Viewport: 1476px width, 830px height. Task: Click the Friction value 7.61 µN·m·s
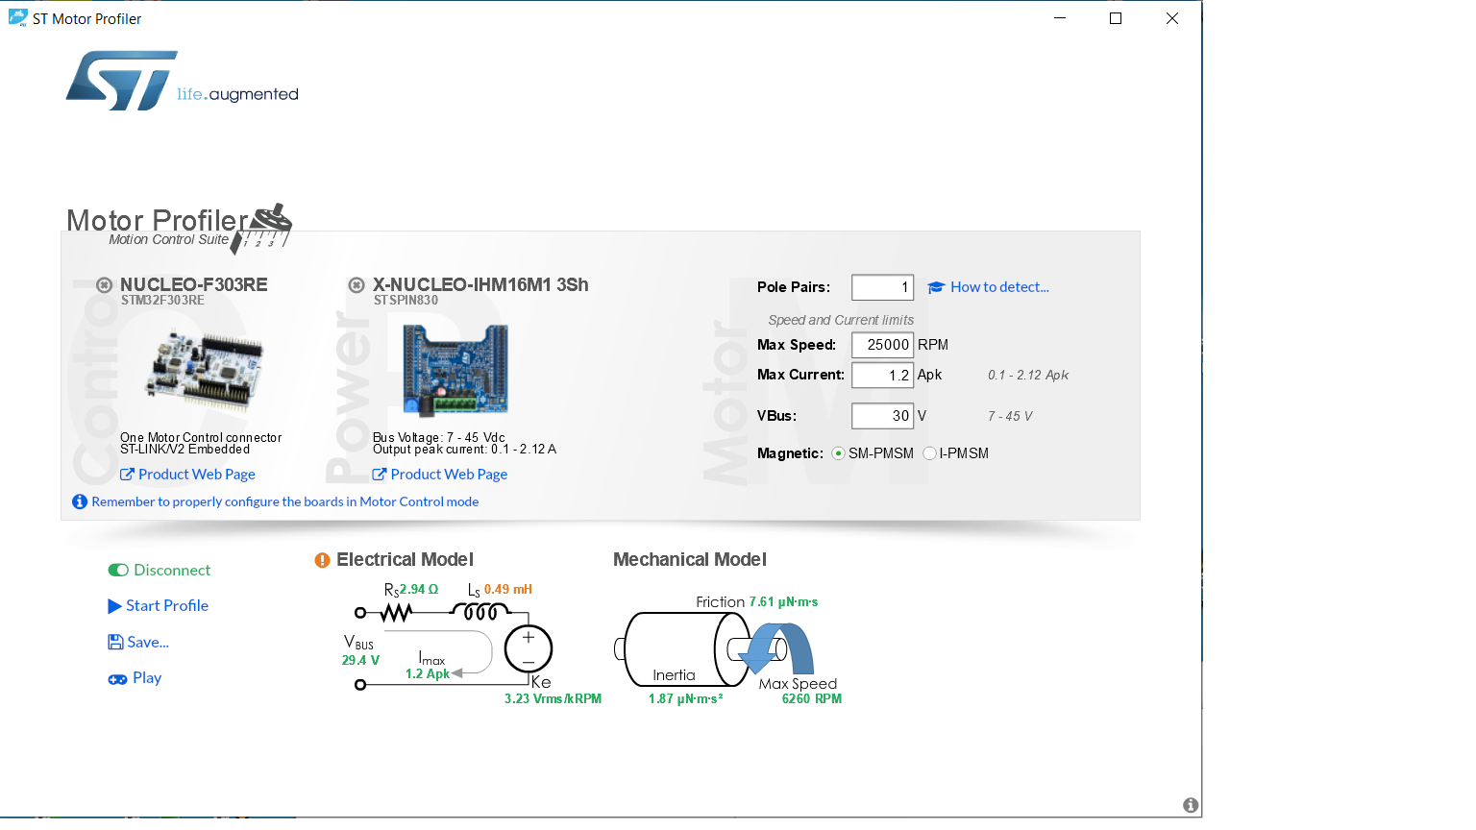[x=784, y=601]
